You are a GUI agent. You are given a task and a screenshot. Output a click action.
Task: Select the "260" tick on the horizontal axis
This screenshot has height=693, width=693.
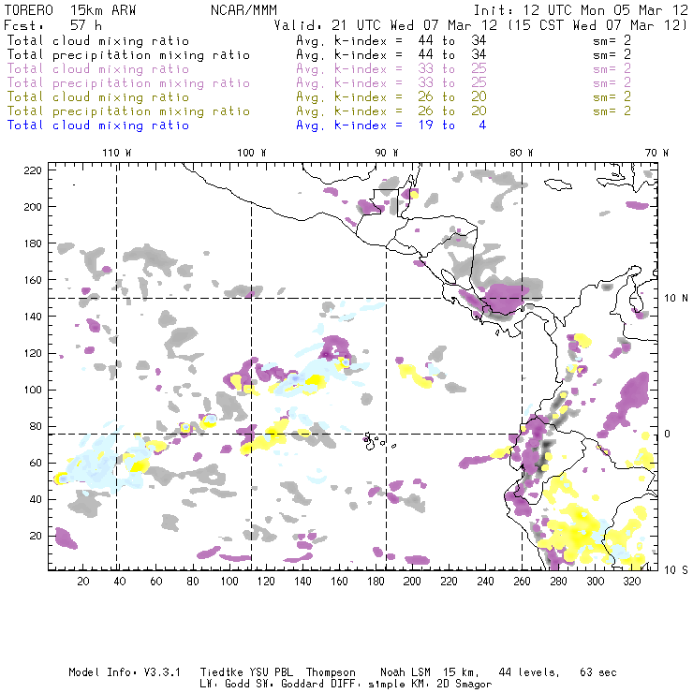(522, 582)
